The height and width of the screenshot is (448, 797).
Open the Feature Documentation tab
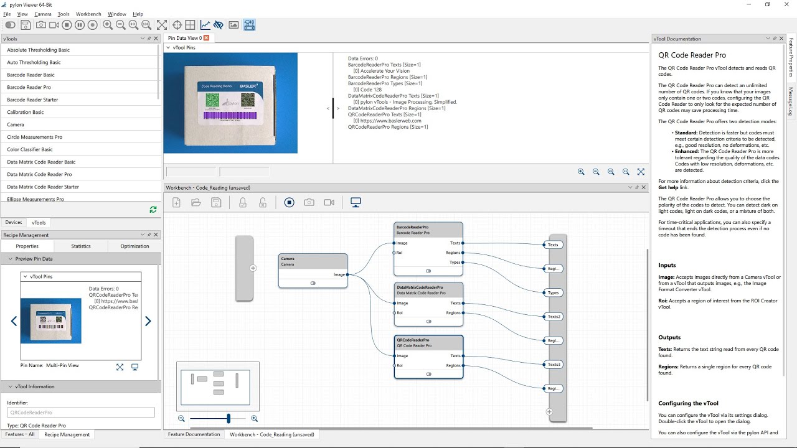tap(194, 434)
